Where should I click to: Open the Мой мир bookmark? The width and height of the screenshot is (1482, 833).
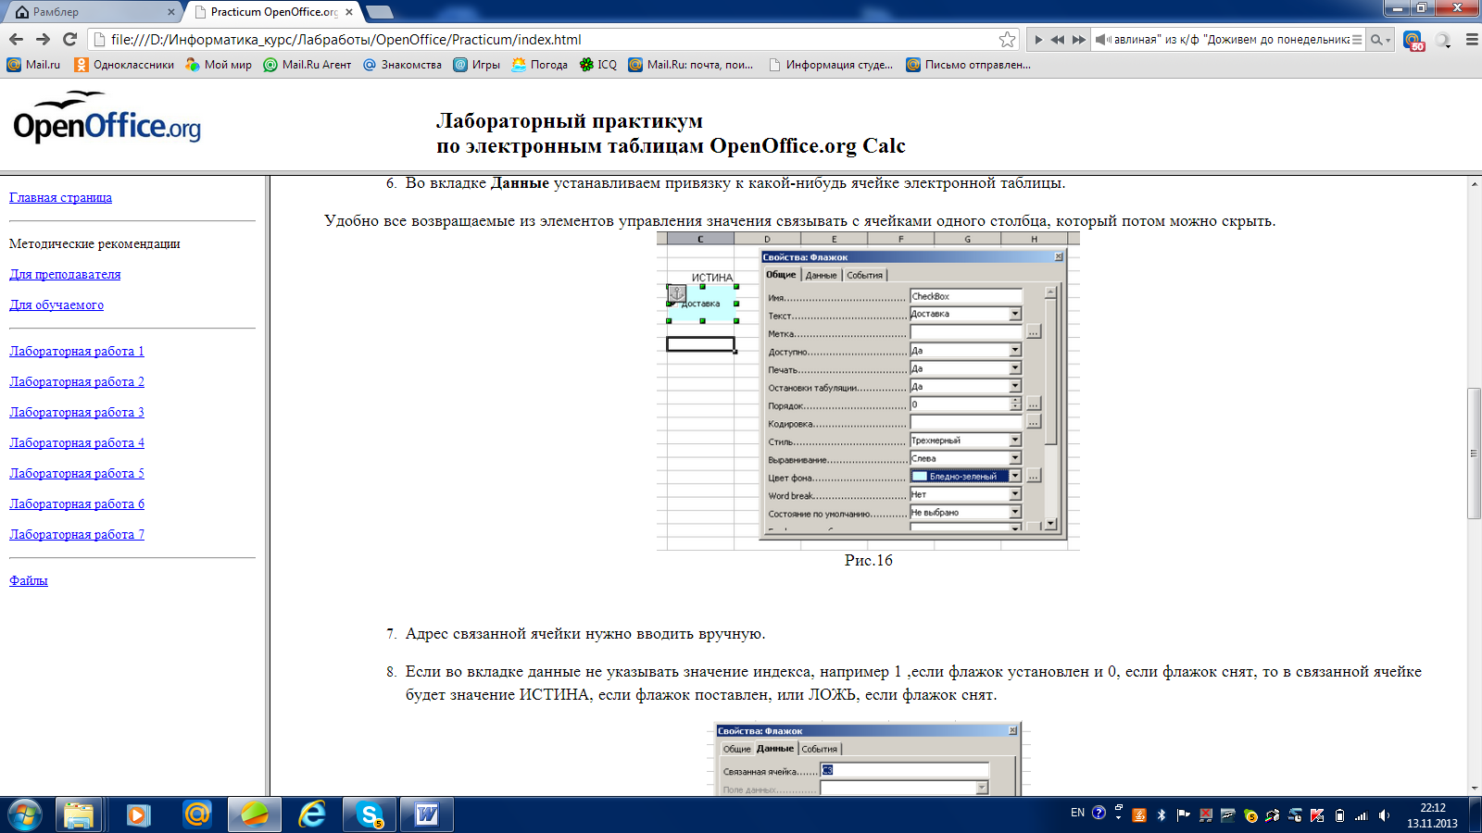[x=219, y=65]
